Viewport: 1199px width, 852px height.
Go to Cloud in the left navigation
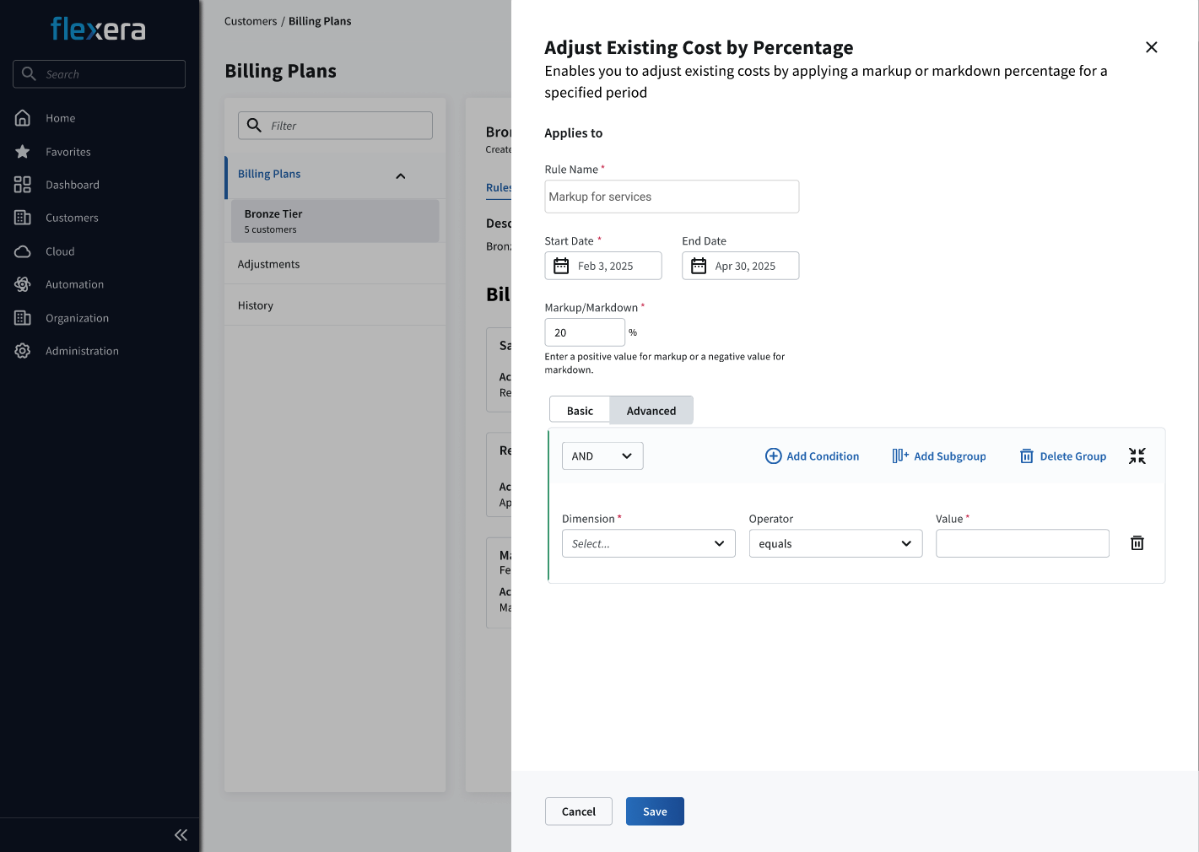point(60,251)
